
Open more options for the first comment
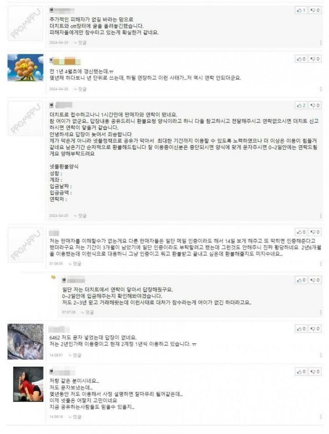[321, 43]
